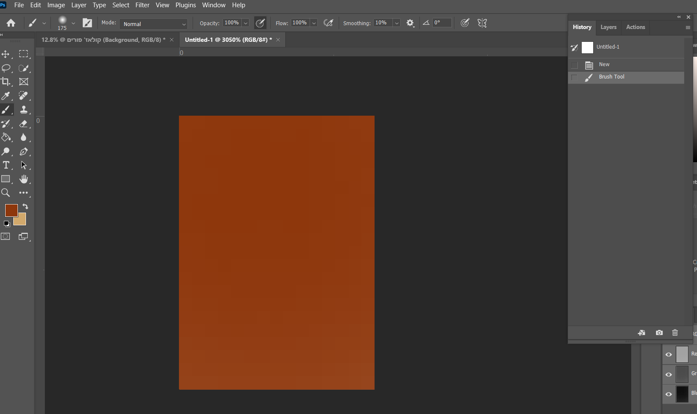Image resolution: width=697 pixels, height=414 pixels.
Task: Open the blending Mode dropdown
Action: pyautogui.click(x=154, y=24)
